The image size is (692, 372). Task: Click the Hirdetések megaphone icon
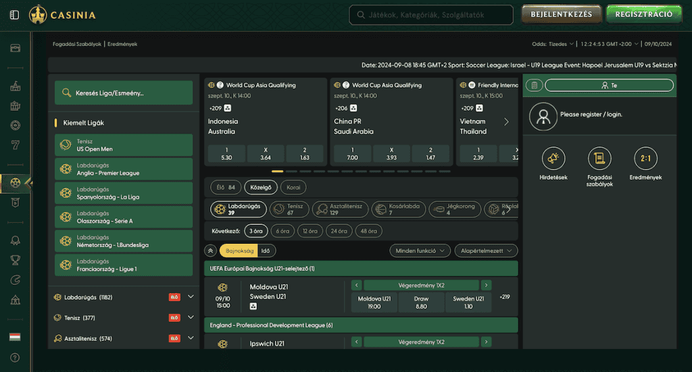[x=553, y=159]
